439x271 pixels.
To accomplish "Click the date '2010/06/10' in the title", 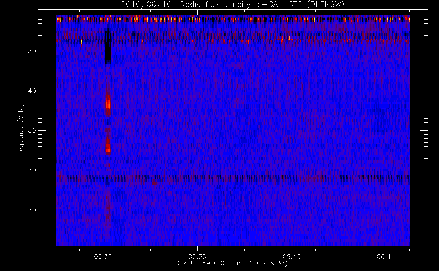I will 147,5.
